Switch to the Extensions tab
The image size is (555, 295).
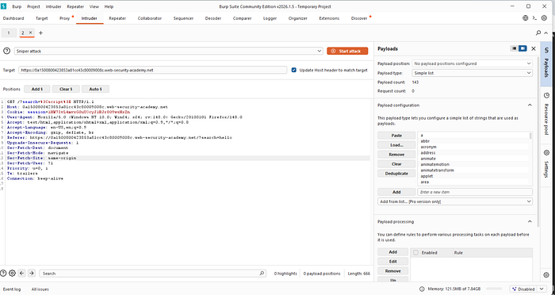point(329,18)
